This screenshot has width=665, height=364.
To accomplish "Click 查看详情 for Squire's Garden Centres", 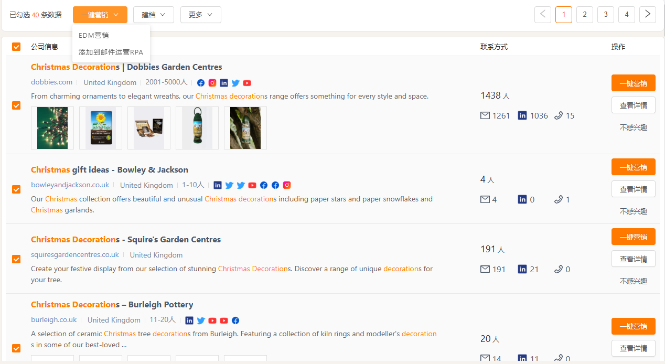I will tap(634, 259).
